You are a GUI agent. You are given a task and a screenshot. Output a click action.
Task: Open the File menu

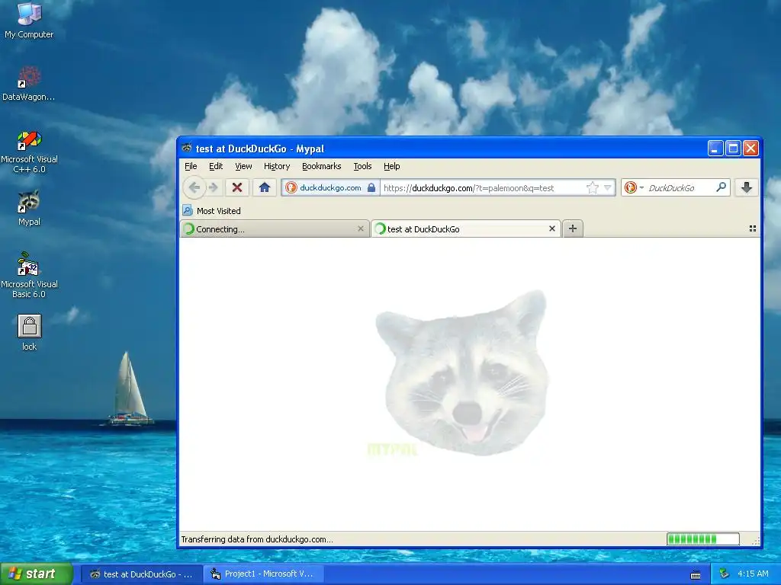pyautogui.click(x=191, y=166)
